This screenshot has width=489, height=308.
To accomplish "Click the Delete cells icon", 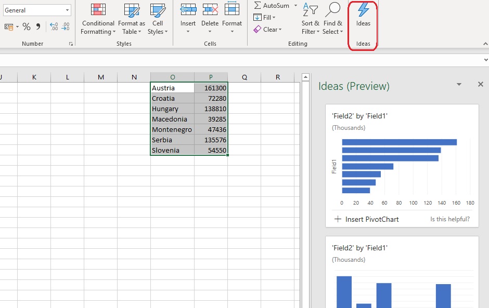I will pyautogui.click(x=210, y=9).
